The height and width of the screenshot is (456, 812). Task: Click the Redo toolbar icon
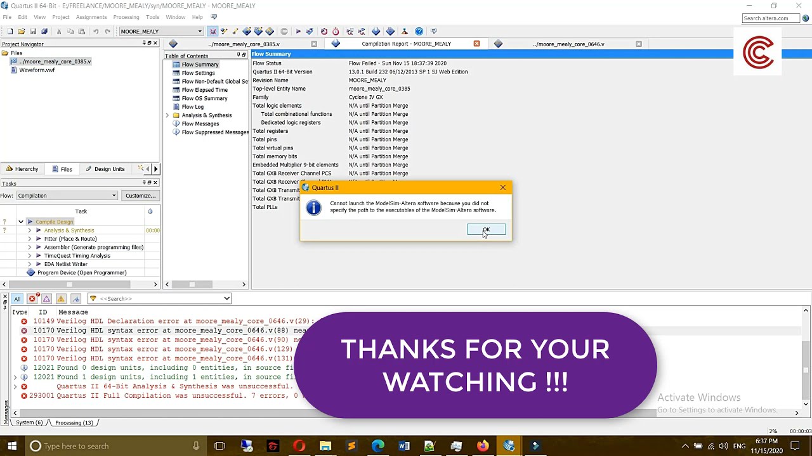[107, 31]
